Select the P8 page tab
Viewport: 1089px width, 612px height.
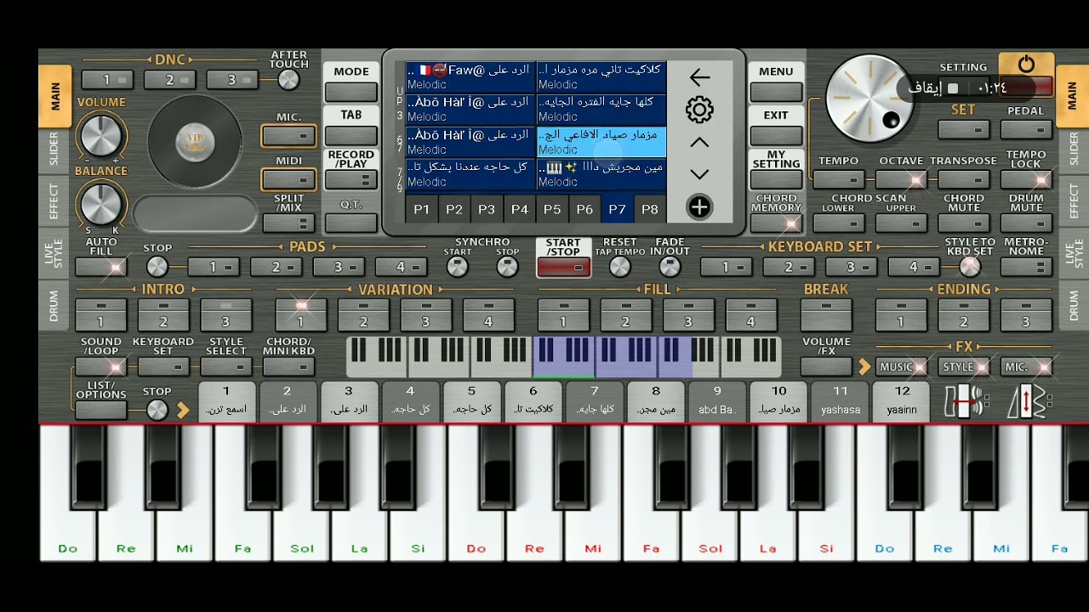coord(650,209)
